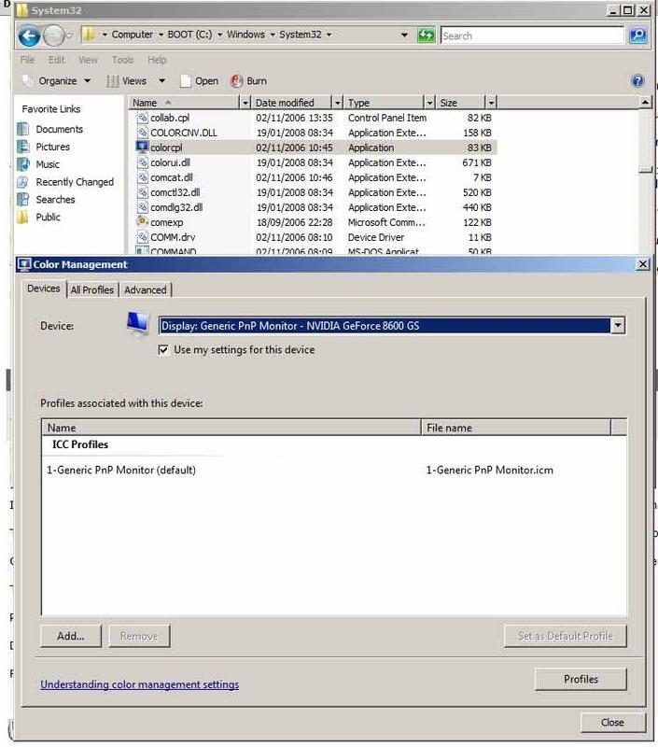Expand the Date modified column filter arrow
658x747 pixels.
(x=337, y=103)
